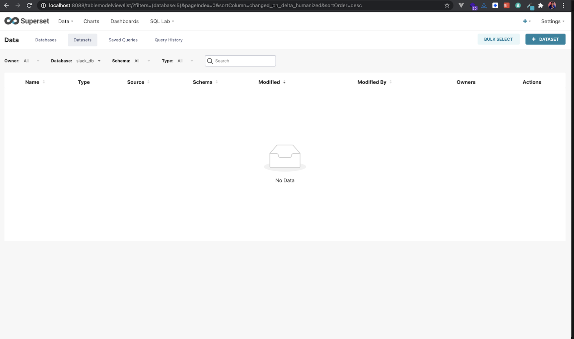574x339 pixels.
Task: Click the sort arrow beside the Modified column
Action: [284, 82]
